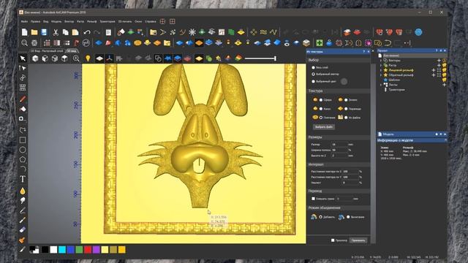The height and width of the screenshot is (263, 468).
Task: Pick the Text tool marked with a T
Action: click(23, 179)
